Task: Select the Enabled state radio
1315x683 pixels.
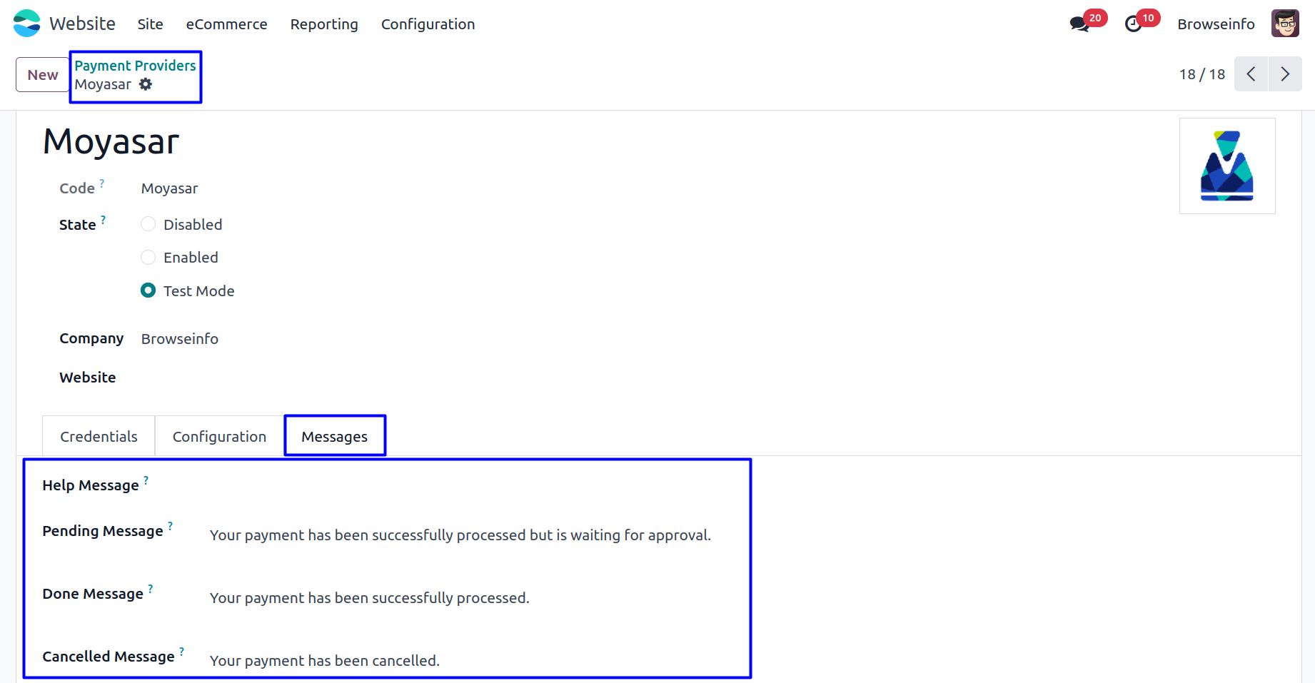Action: 148,257
